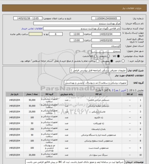Select row ضدعفونی کننده ابزار یا دستگاه پزشکی
This screenshot has height=164, width=149.
click(x=74, y=135)
